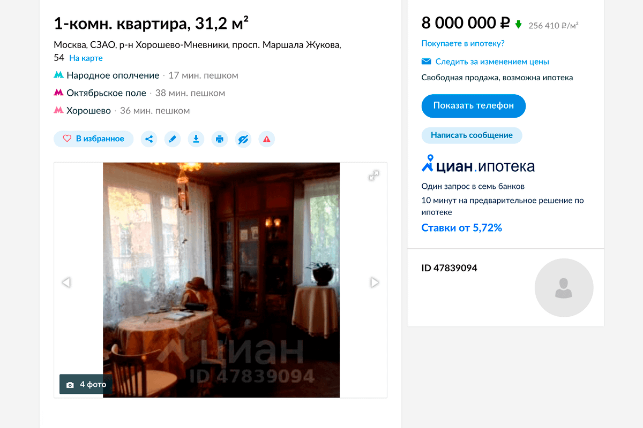This screenshot has width=643, height=428.
Task: Download the listing via the download icon
Action: point(196,139)
